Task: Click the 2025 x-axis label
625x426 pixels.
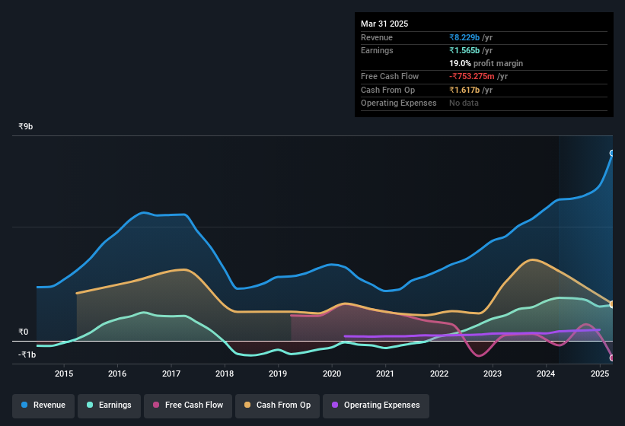Action: (599, 374)
